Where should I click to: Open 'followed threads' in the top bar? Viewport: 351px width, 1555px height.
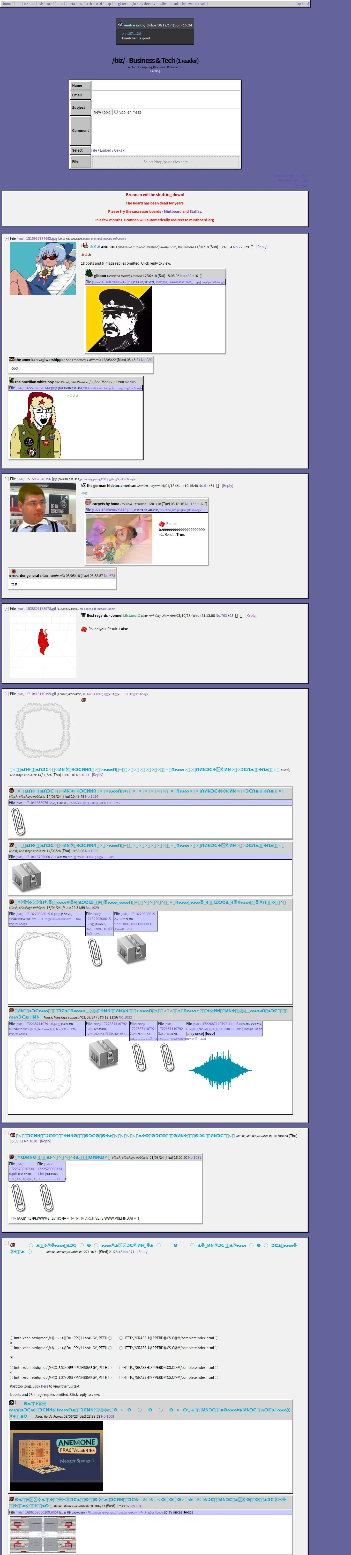[194, 4]
